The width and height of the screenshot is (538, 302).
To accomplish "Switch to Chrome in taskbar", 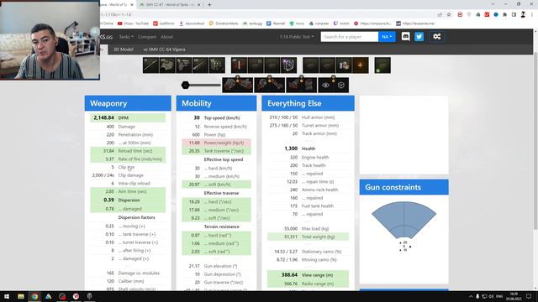I will point(34,296).
